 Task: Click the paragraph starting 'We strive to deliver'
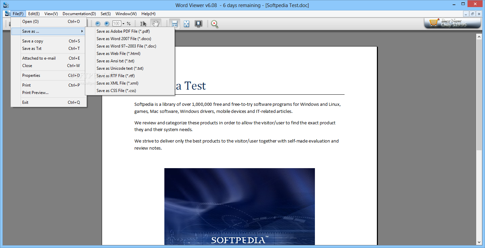click(x=236, y=145)
